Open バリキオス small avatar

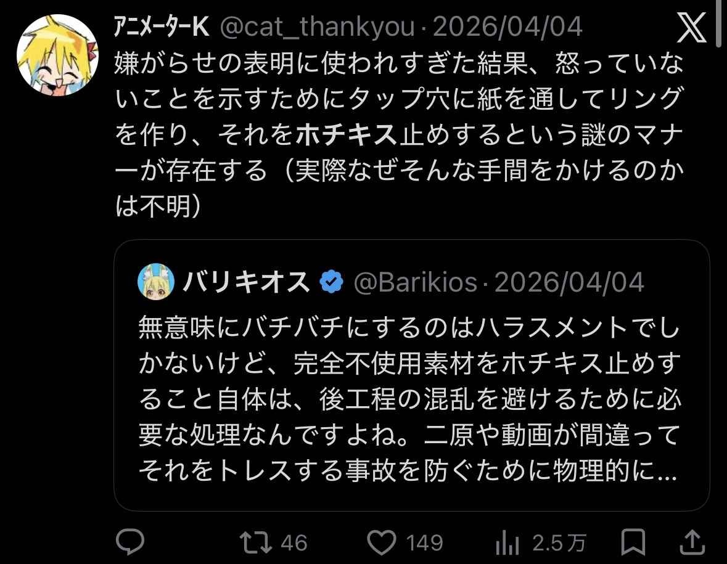(156, 282)
